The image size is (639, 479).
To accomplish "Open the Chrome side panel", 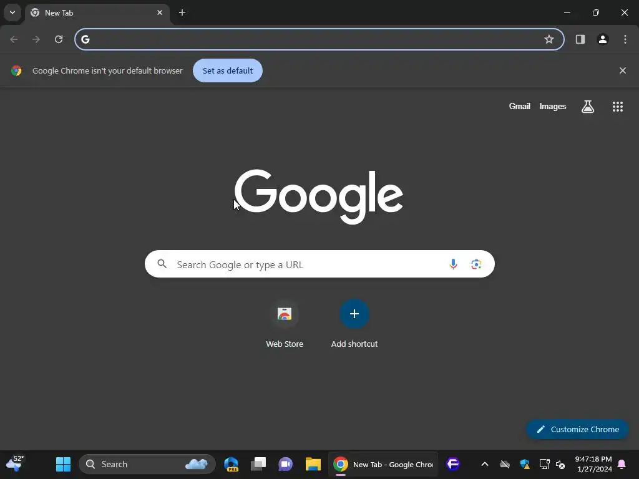I will click(580, 39).
